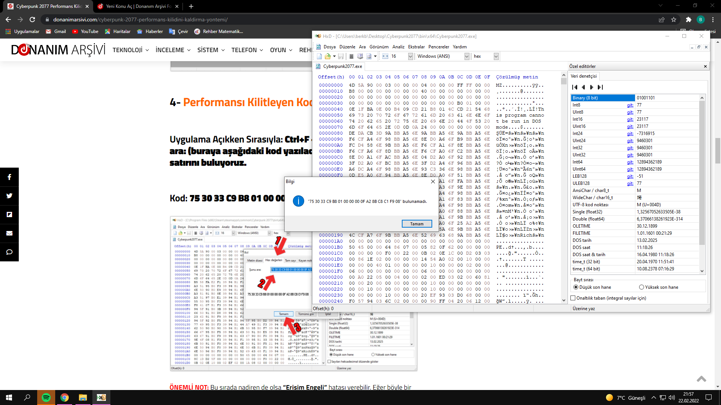Screen dimensions: 721x405
Task: Click the Cyberpunk2077.exe file tab
Action: 342,66
